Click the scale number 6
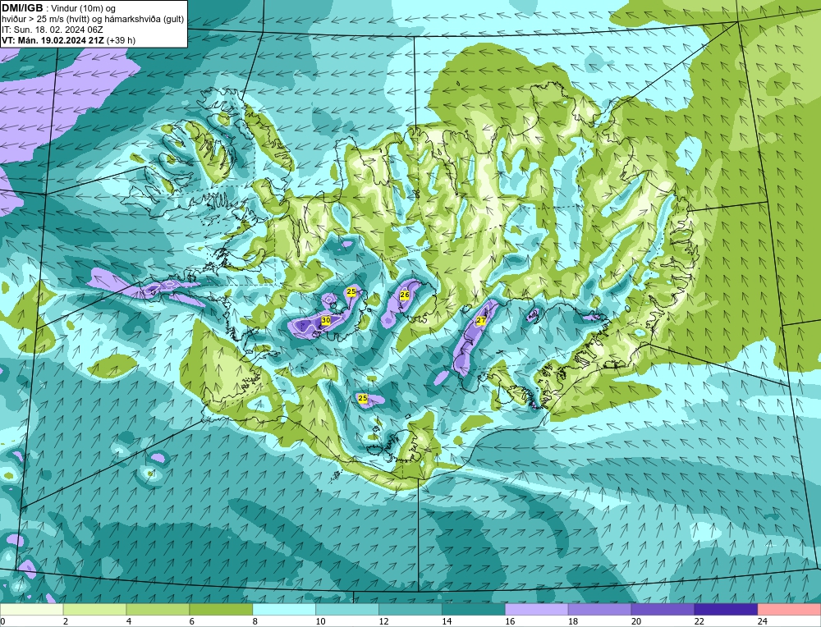The width and height of the screenshot is (821, 627). pos(192,621)
